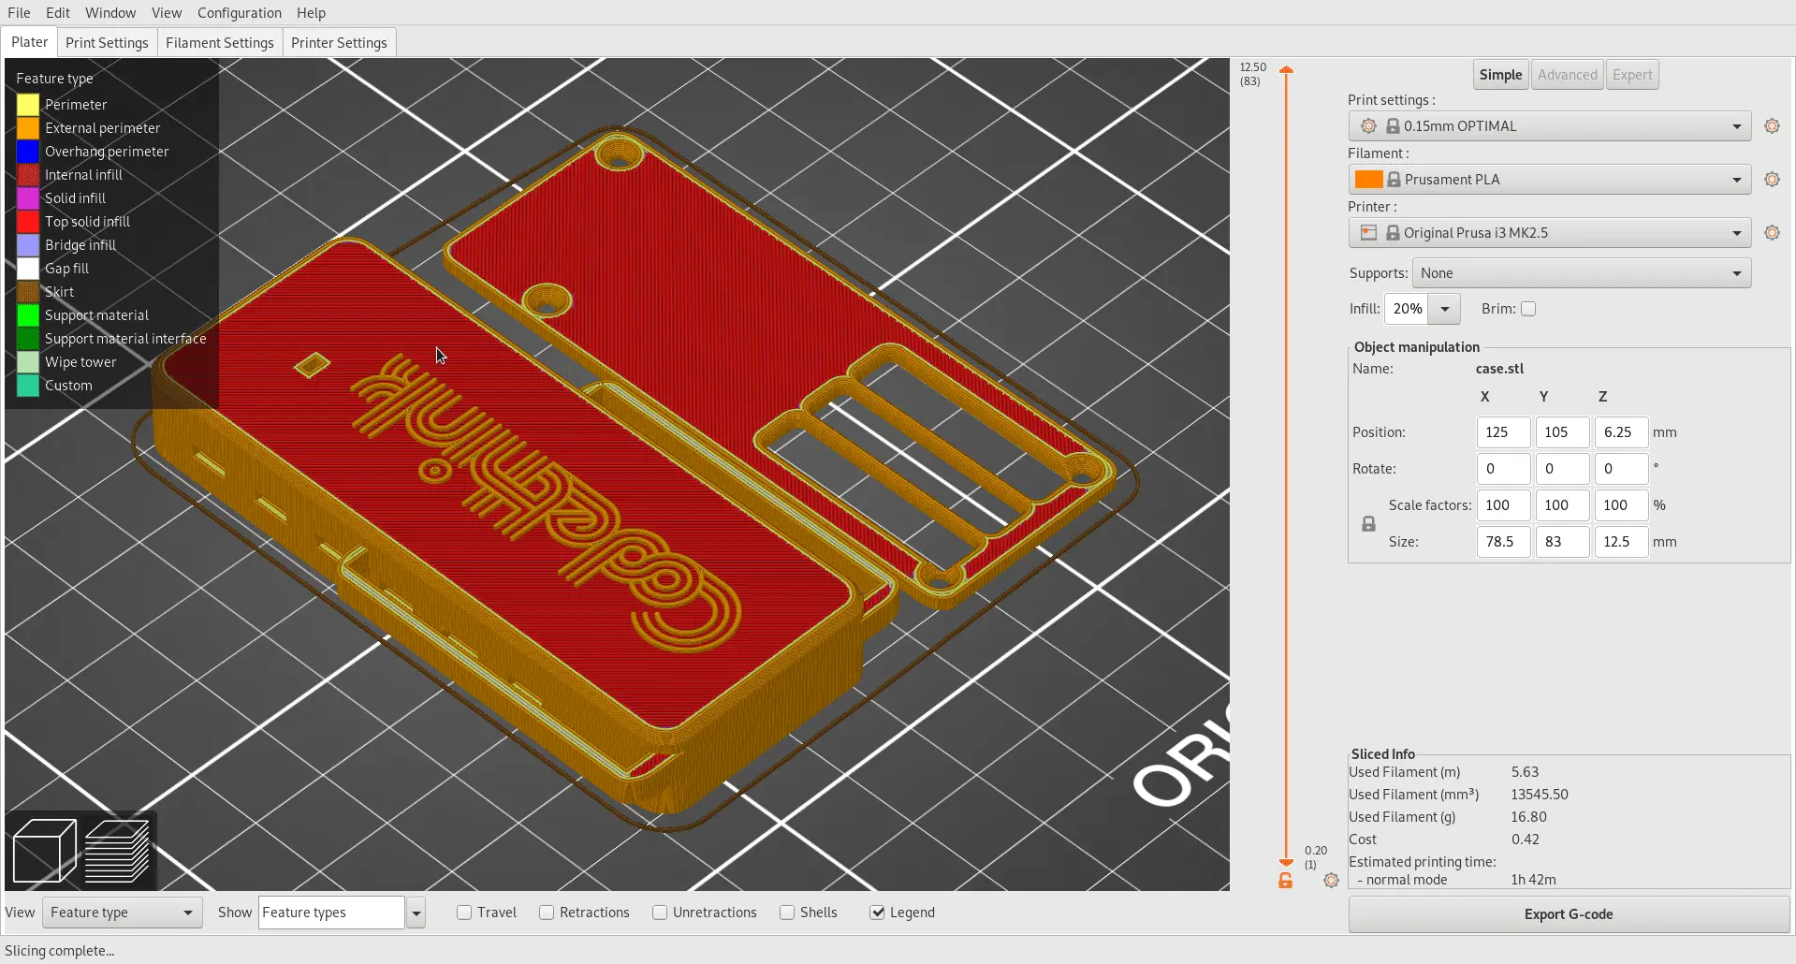Click the Perimeter yellow legend swatch
This screenshot has width=1796, height=964.
pos(28,105)
